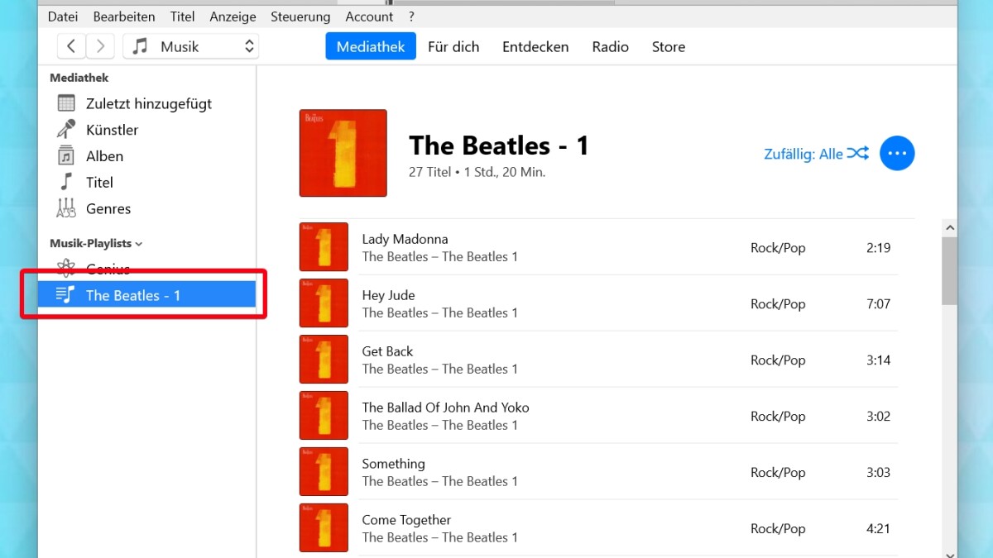Screen dimensions: 993x558
Task: Select Titel in the Mediathek sidebar
Action: coord(99,182)
